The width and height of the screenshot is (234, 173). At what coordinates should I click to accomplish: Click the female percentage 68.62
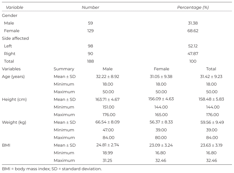tap(193, 31)
